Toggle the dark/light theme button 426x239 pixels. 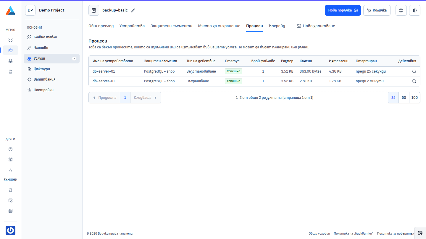tap(415, 10)
